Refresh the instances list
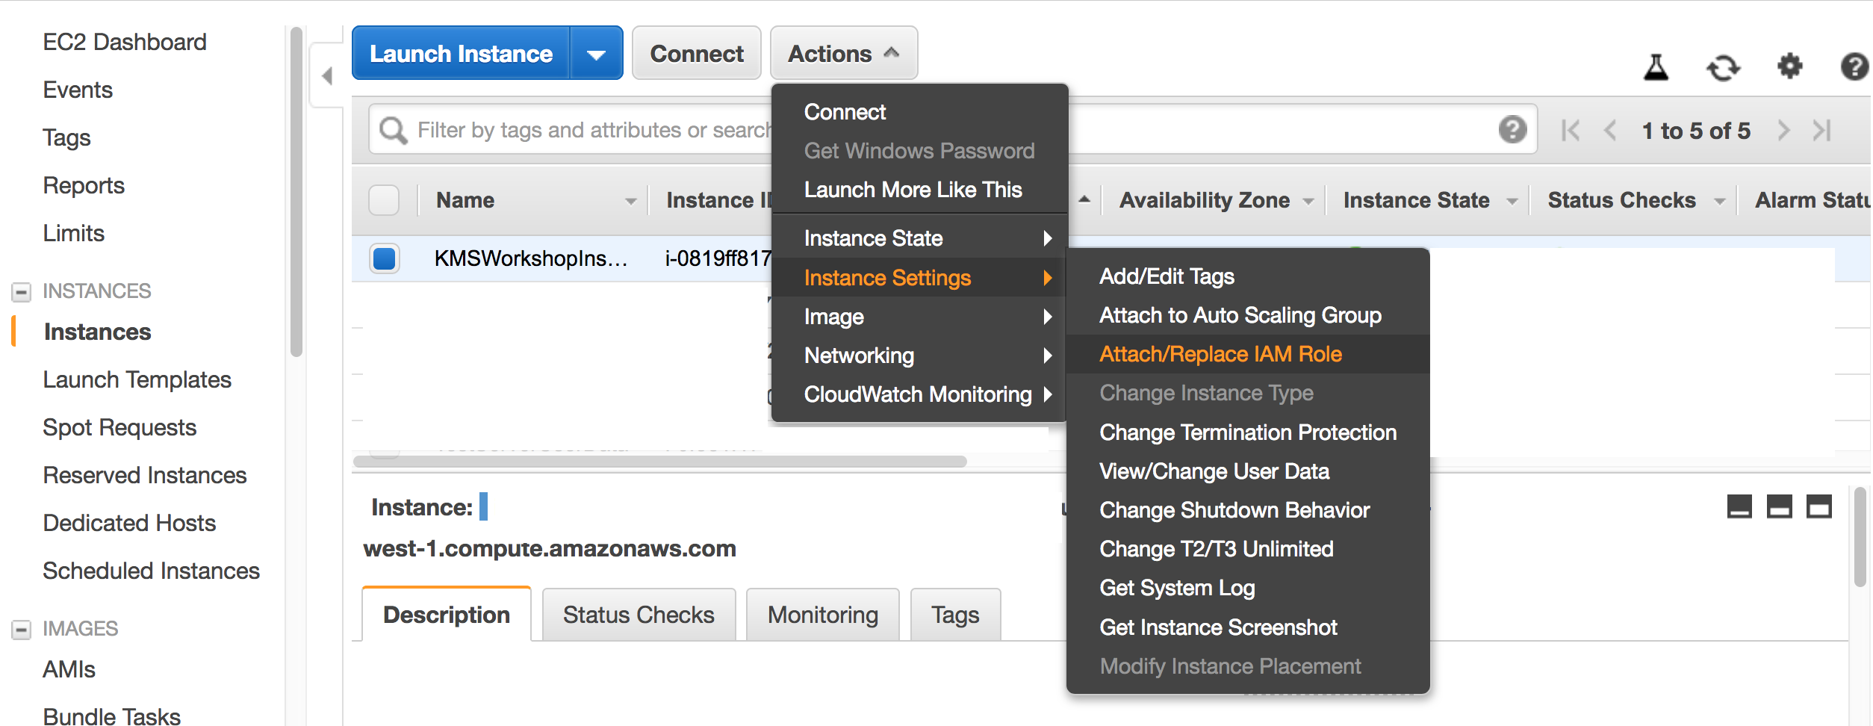 pos(1723,67)
